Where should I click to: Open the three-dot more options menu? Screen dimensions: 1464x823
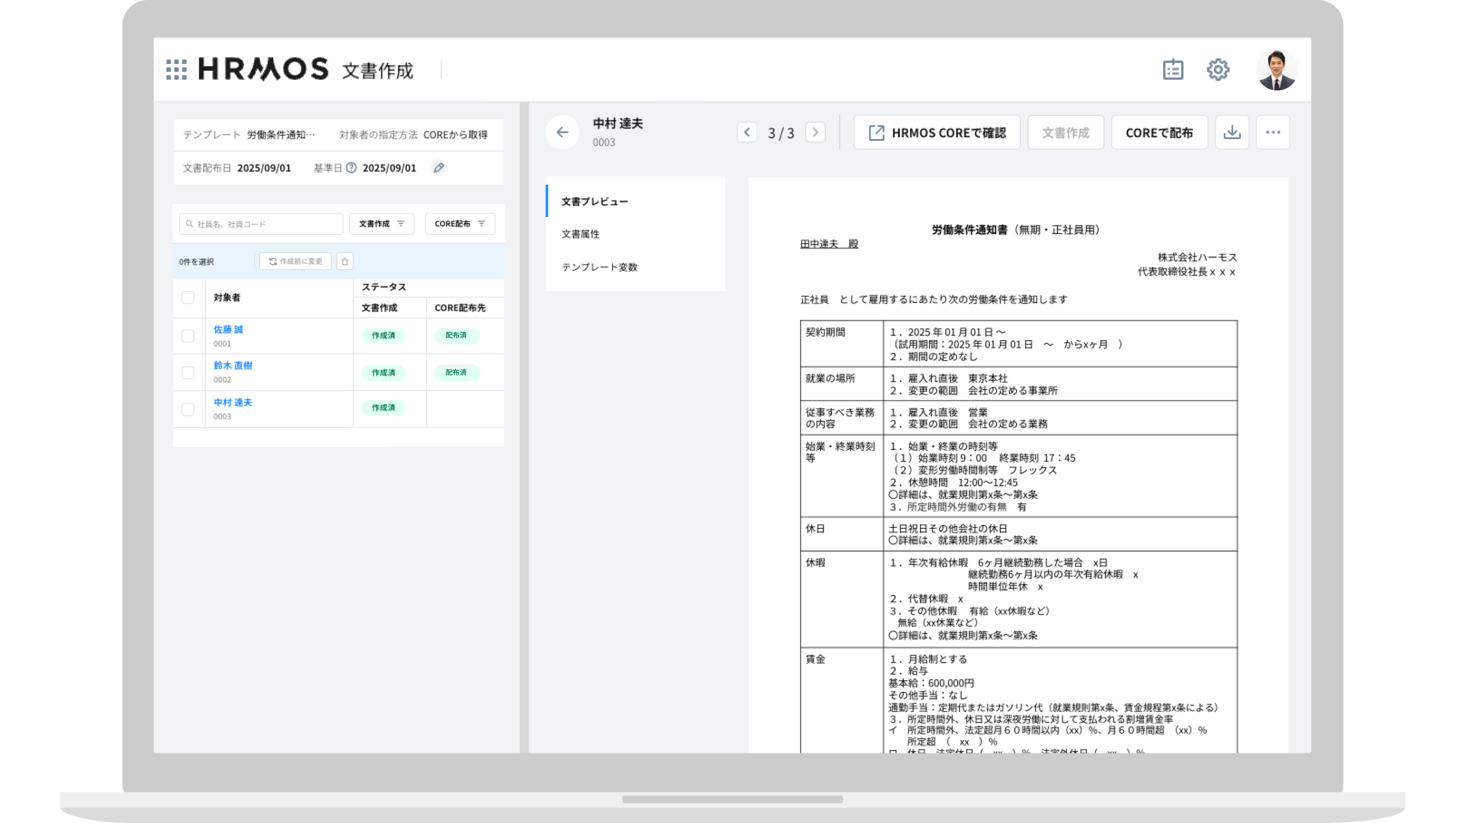(x=1272, y=132)
